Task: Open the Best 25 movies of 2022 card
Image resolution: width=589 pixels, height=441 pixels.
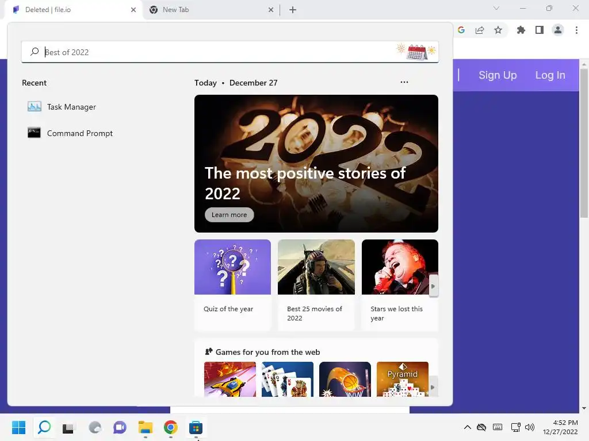Action: 316,285
